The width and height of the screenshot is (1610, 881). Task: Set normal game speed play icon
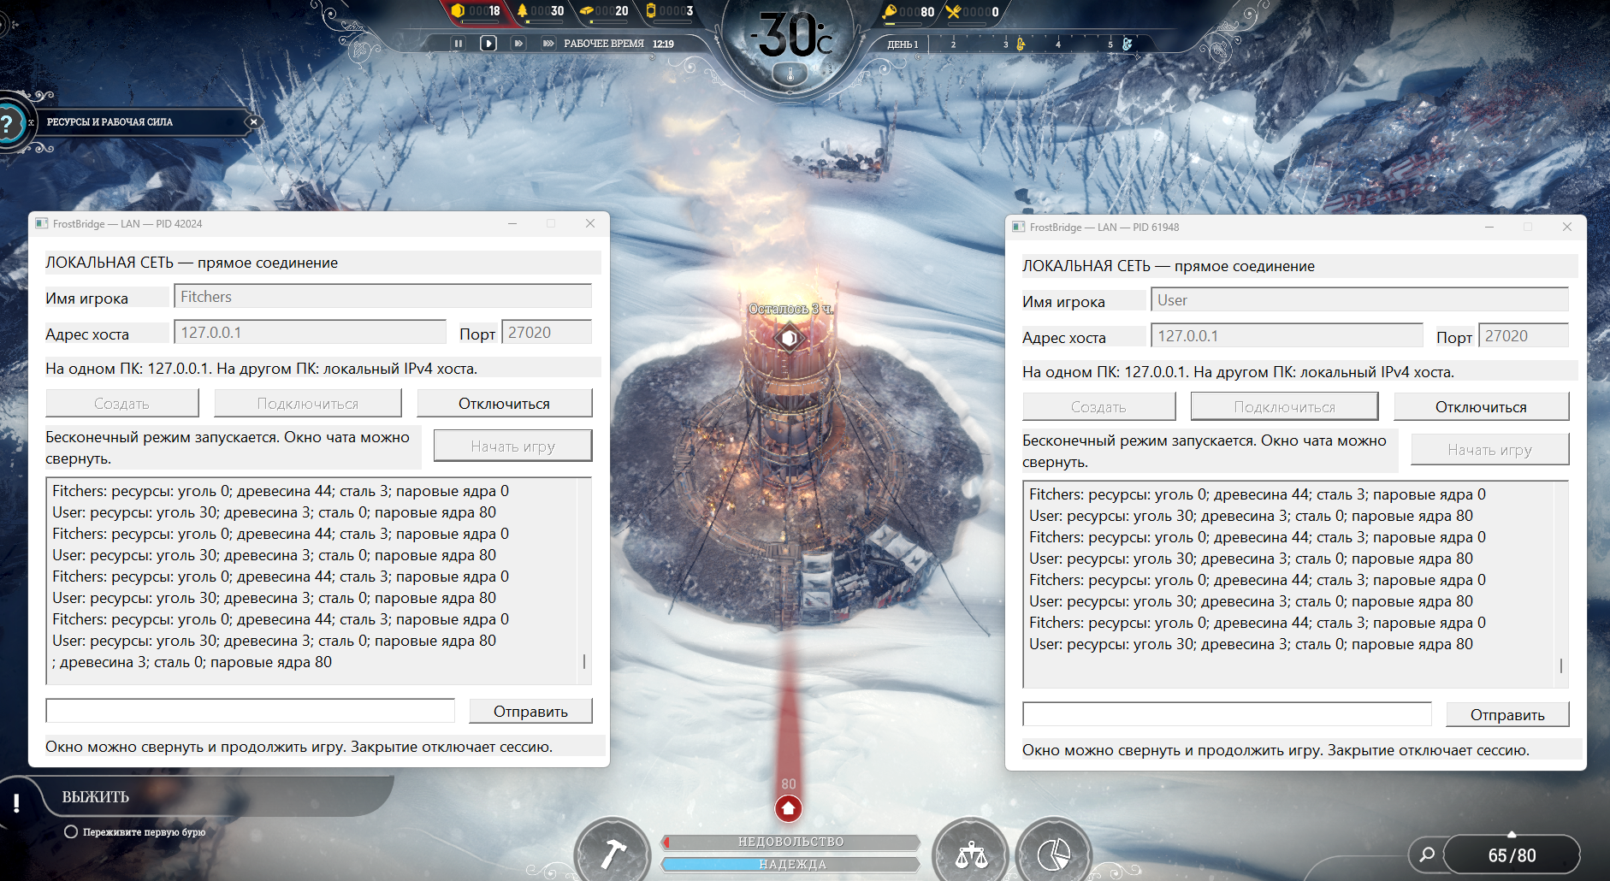(x=488, y=44)
